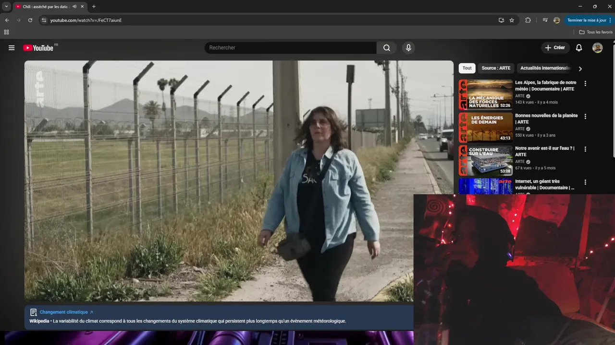
Task: Open Les énergies de demain thumbnail
Action: (486, 127)
